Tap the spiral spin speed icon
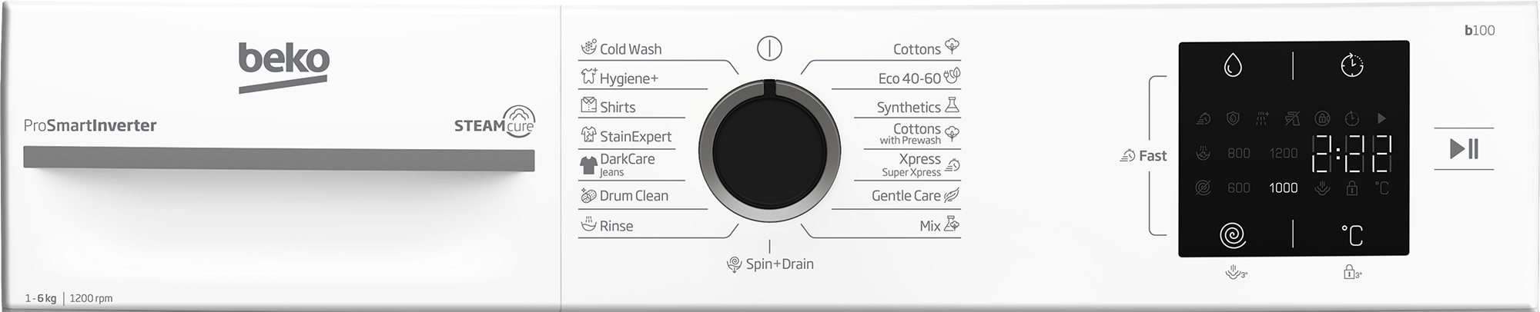The height and width of the screenshot is (312, 1540). (x=1233, y=234)
